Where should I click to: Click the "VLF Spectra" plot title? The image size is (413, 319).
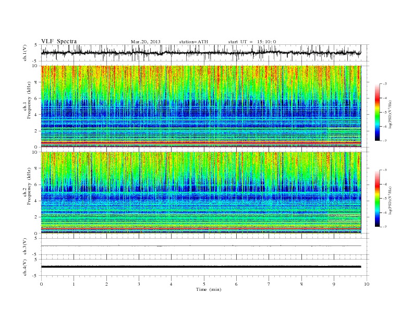(x=59, y=41)
